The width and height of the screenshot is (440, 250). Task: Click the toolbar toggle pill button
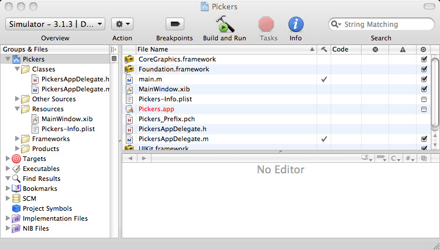(429, 6)
